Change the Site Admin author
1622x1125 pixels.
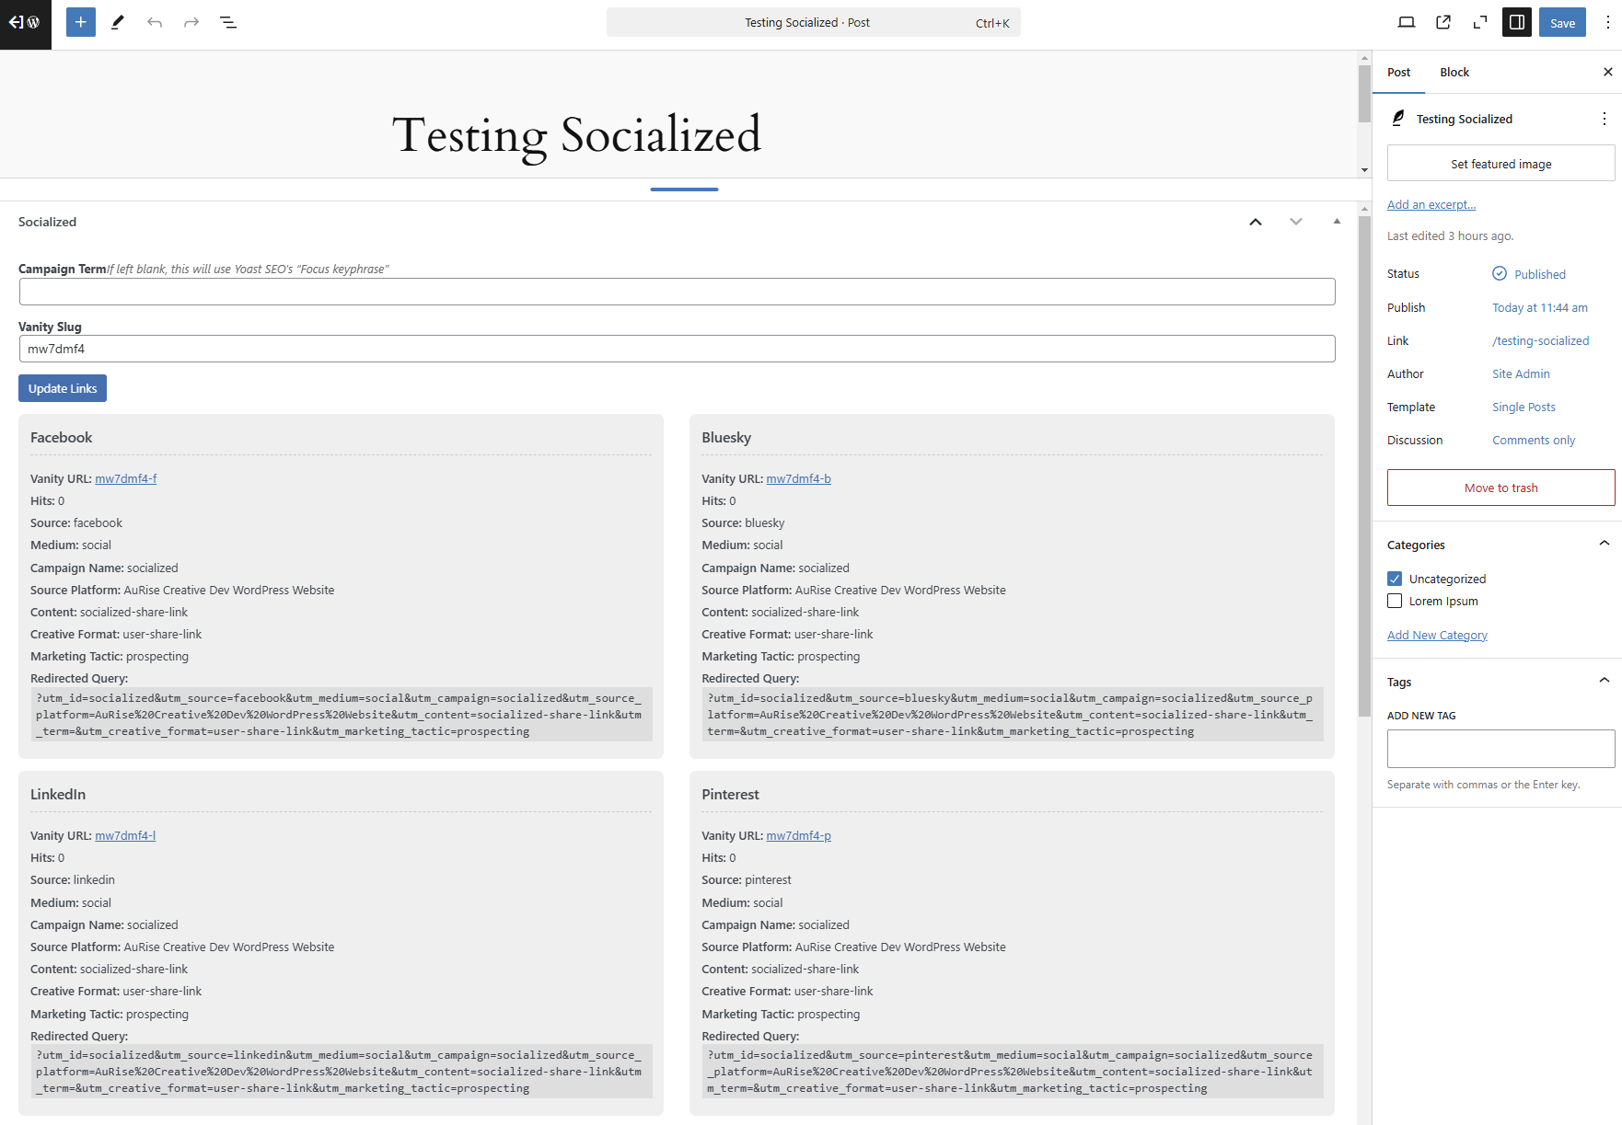(1521, 373)
